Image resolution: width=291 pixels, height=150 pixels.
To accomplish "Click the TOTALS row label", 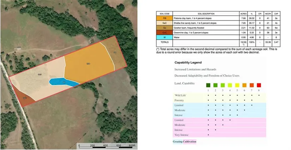I will [165, 42].
